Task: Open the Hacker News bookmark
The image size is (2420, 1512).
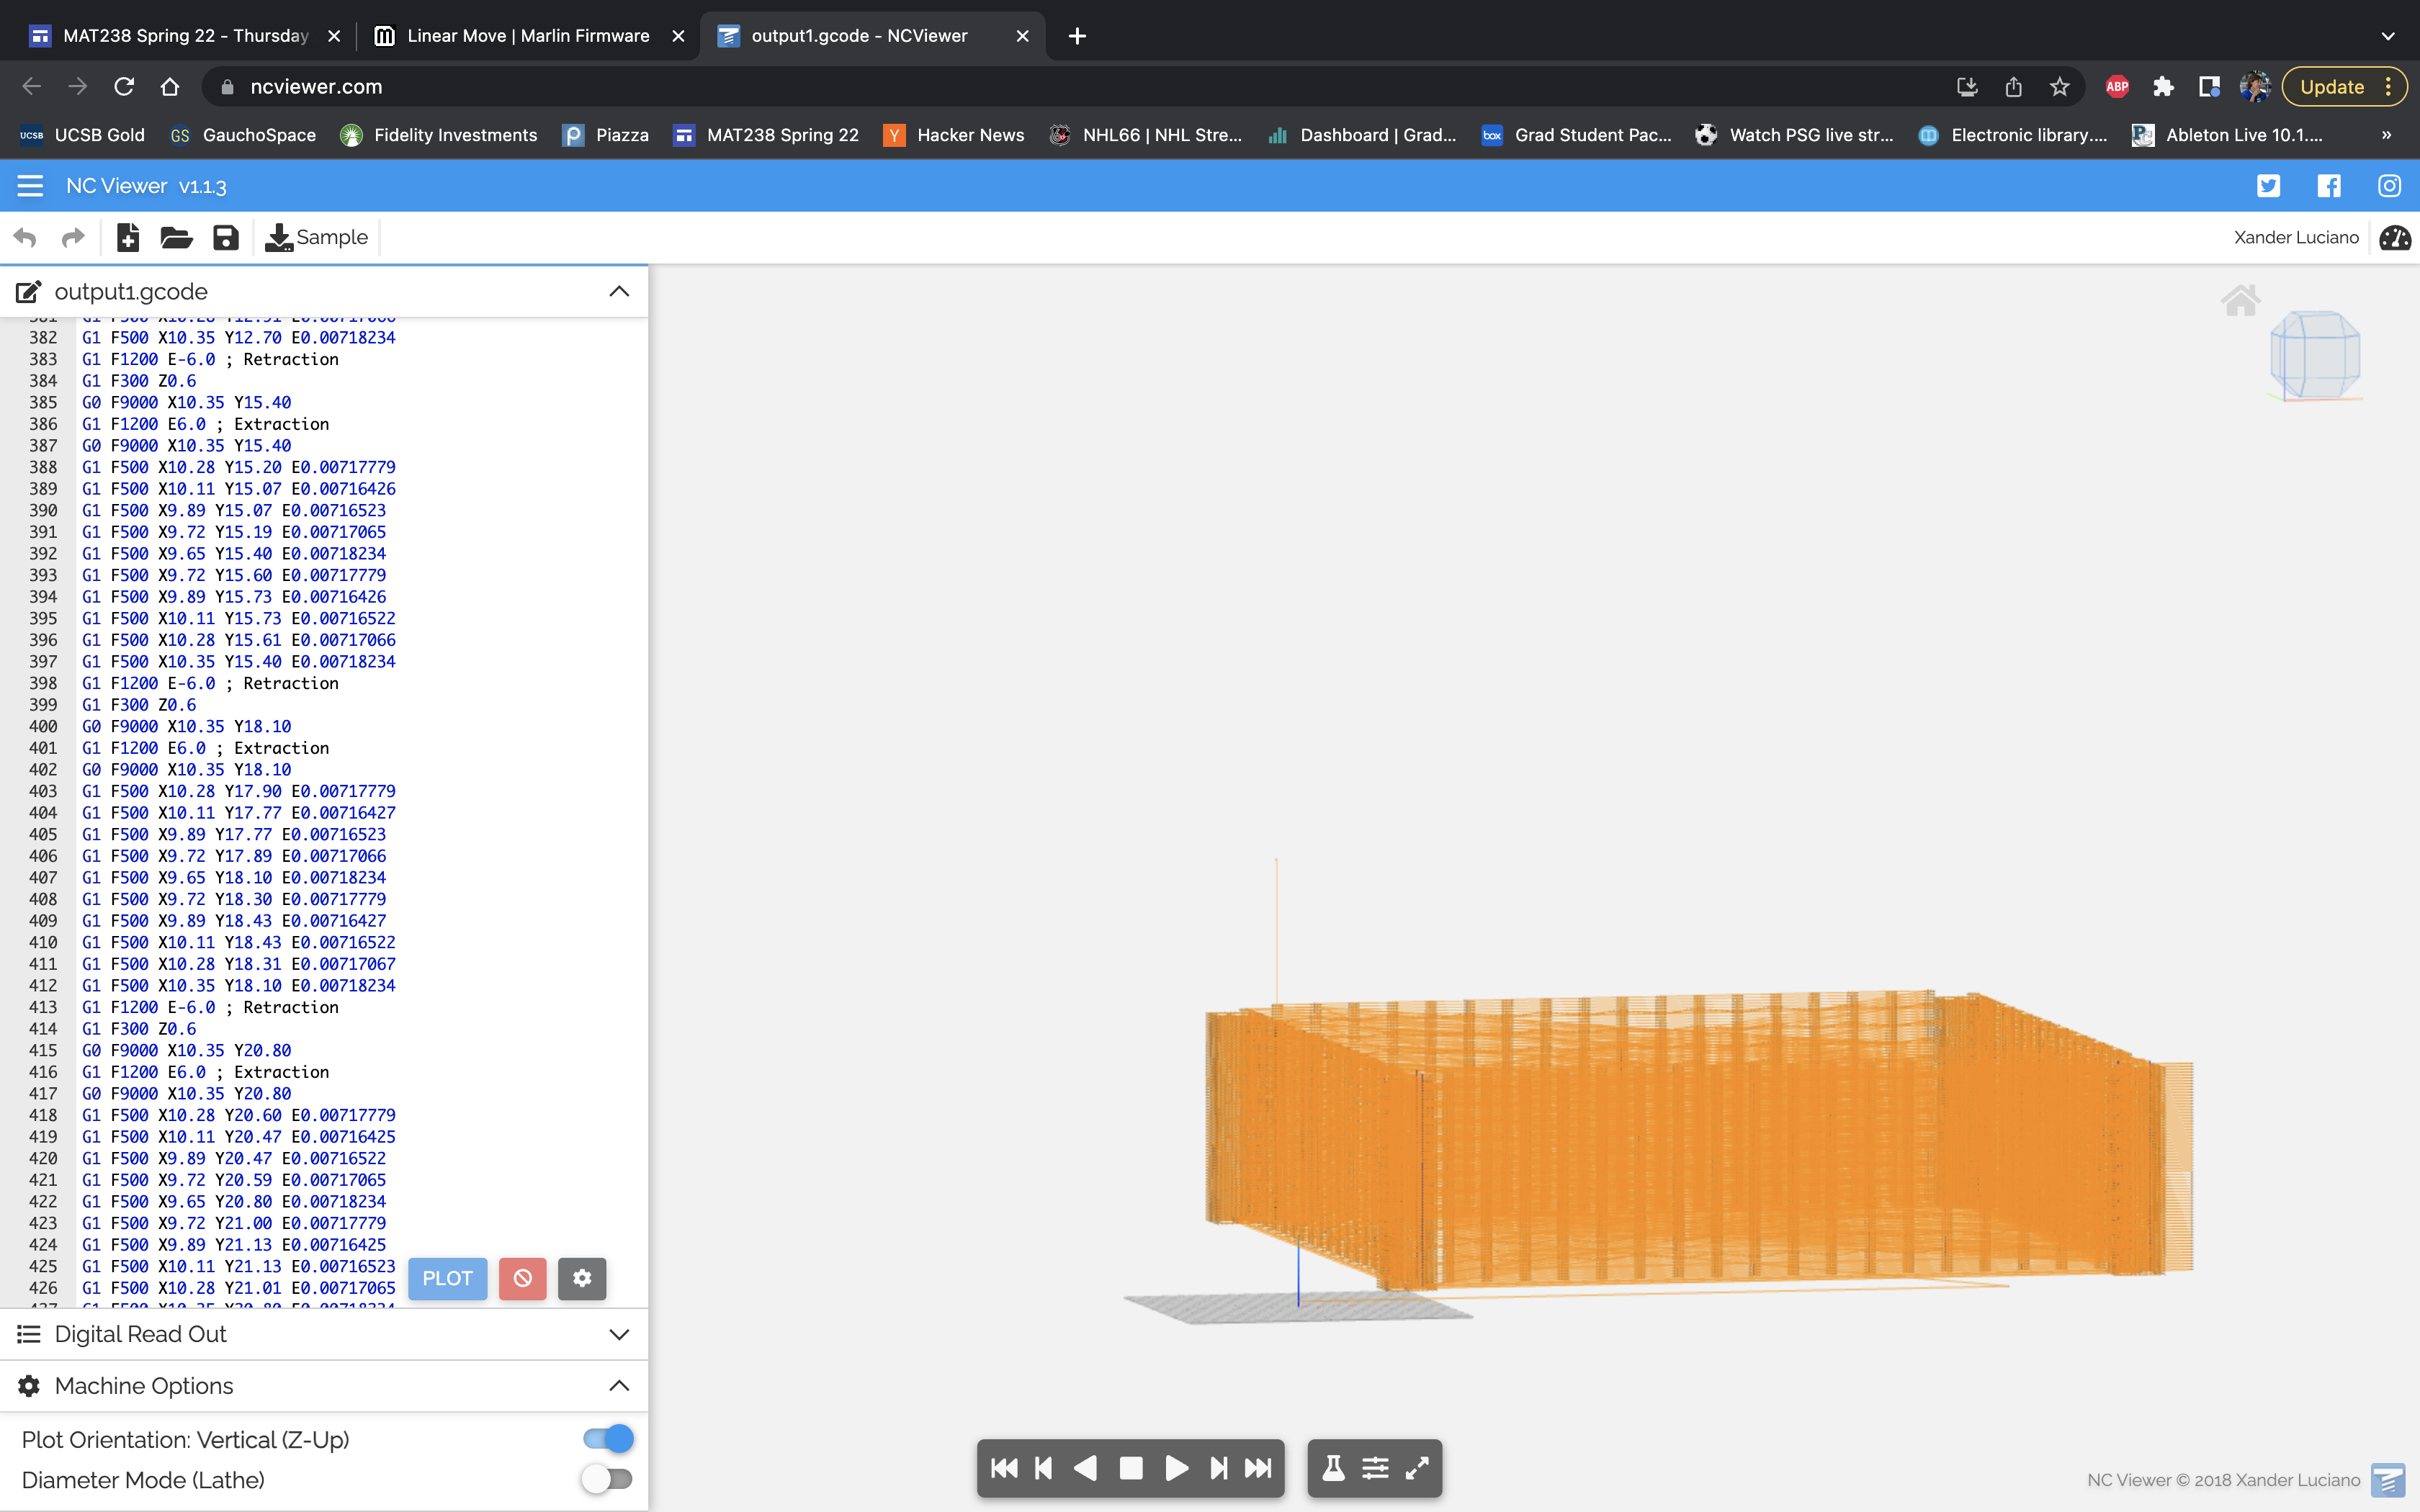Action: pos(955,135)
